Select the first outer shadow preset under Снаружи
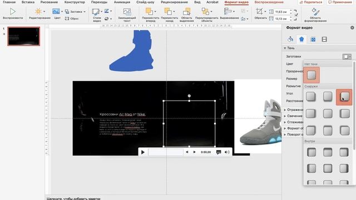The height and width of the screenshot is (200, 356). 311,97
